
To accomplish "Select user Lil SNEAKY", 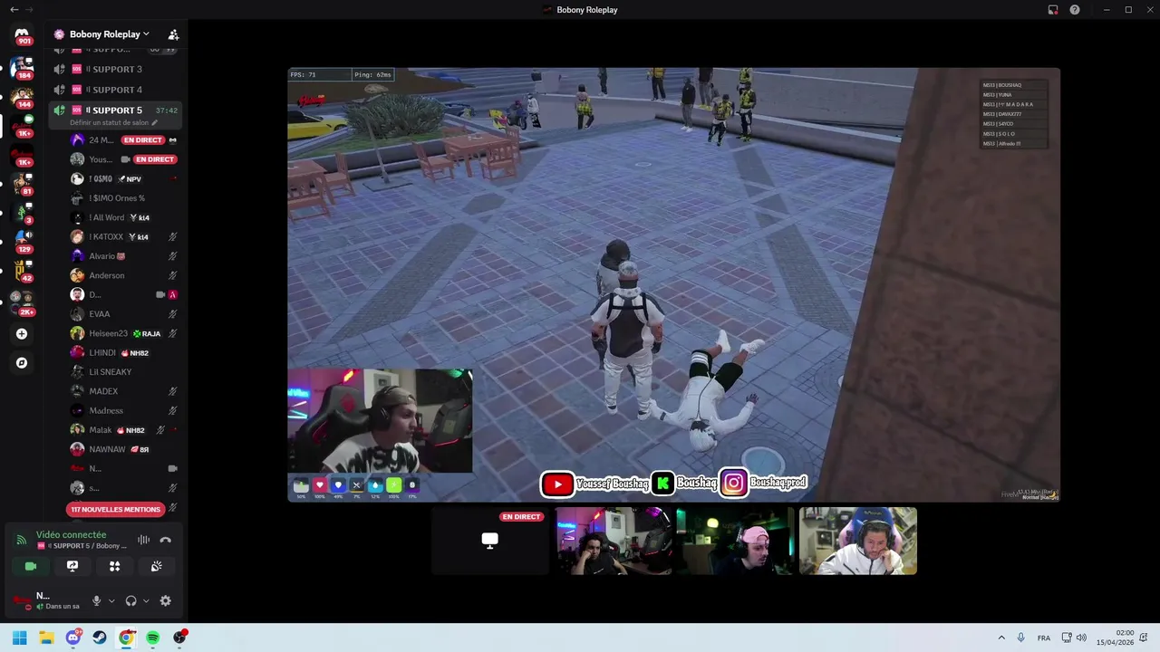I will tap(124, 372).
